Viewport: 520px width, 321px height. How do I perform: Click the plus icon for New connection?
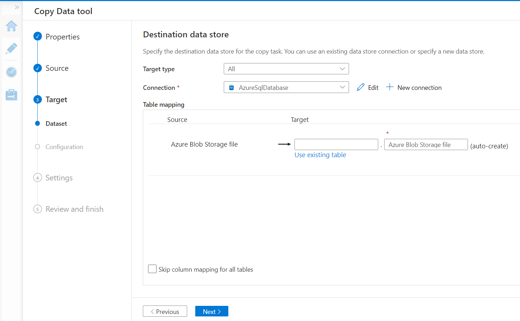coord(389,87)
